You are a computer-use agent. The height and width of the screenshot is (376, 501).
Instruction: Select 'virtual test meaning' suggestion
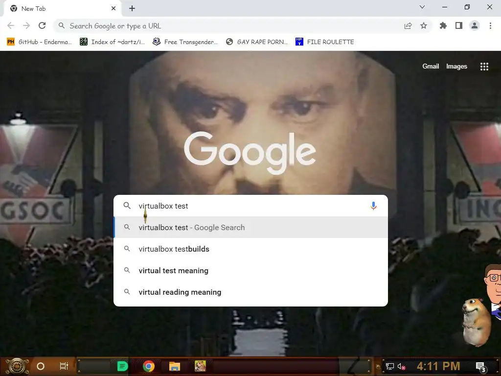click(251, 270)
